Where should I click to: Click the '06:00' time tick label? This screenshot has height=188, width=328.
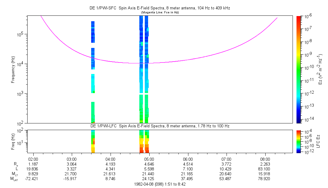[188, 159]
